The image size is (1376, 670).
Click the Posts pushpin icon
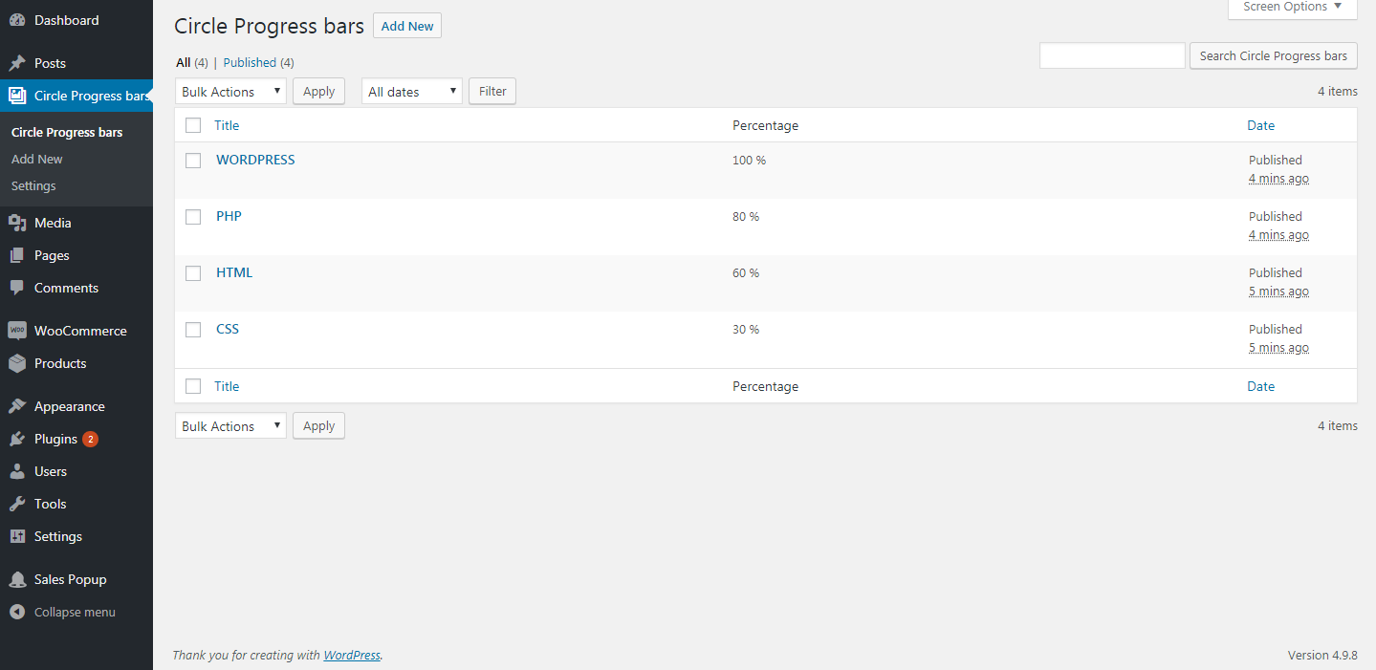tap(17, 63)
